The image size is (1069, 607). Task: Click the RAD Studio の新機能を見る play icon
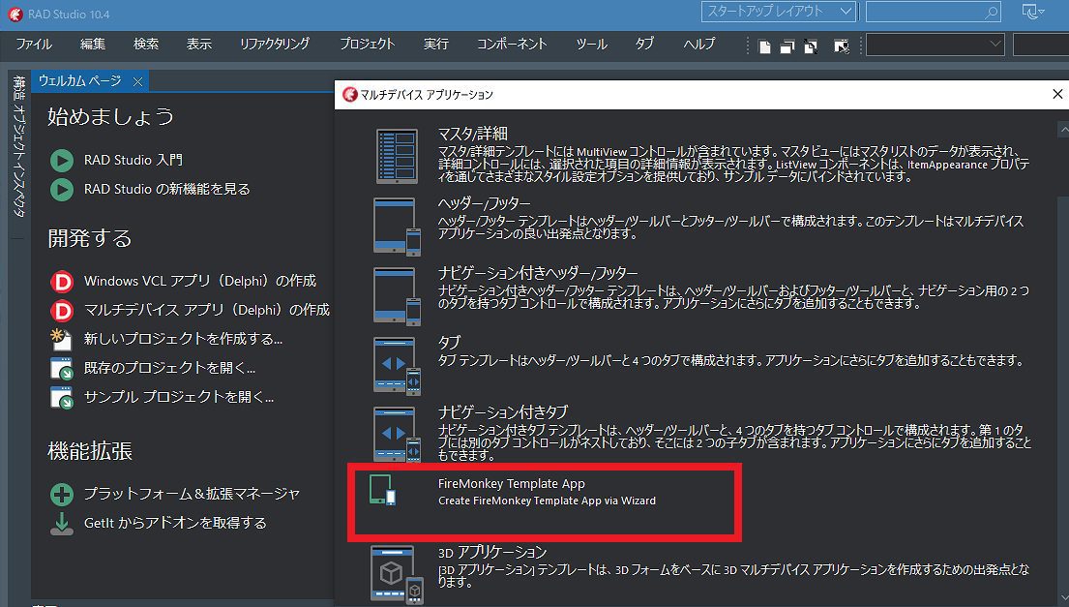(61, 189)
